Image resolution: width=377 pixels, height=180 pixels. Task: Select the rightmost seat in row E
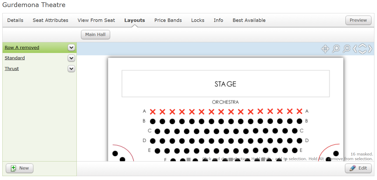295,150
